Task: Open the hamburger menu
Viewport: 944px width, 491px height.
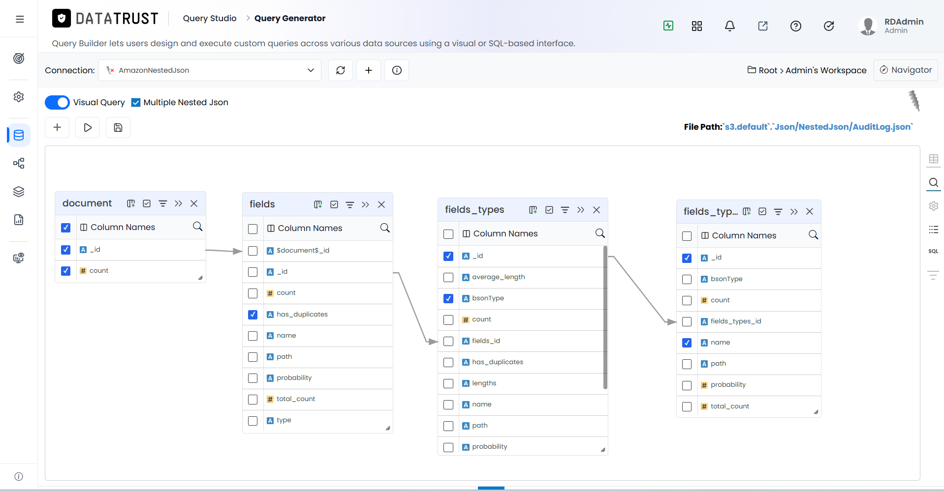Action: click(x=20, y=19)
